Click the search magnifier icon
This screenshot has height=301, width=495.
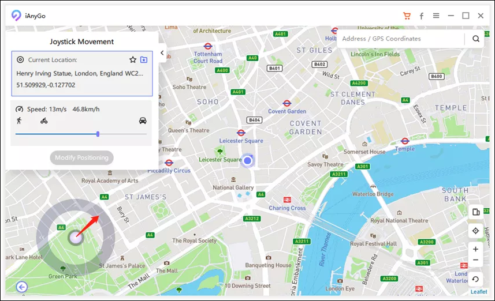[476, 39]
